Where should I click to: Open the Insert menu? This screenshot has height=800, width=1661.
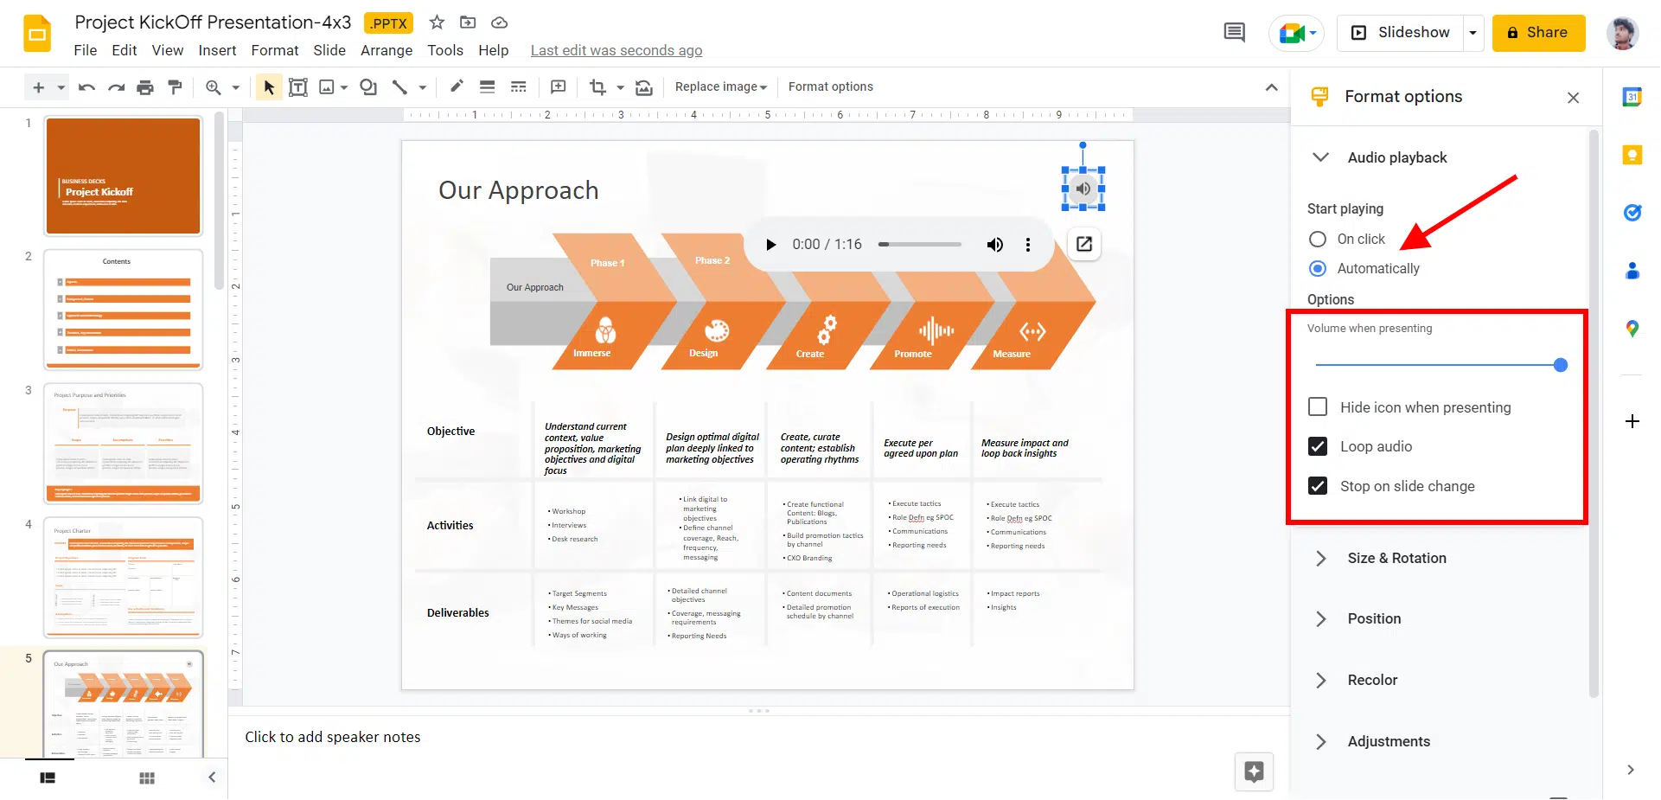click(x=217, y=50)
